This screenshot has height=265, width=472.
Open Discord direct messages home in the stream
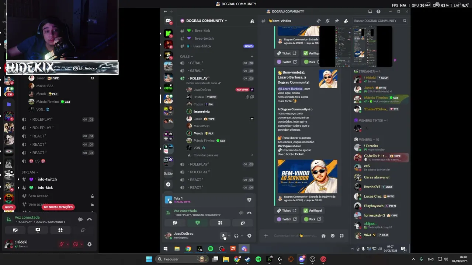click(168, 21)
